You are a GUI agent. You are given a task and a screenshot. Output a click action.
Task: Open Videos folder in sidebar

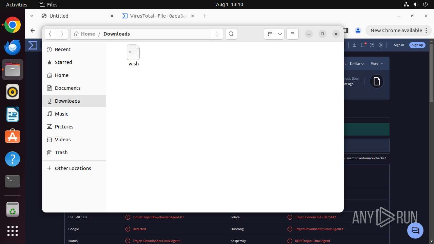(x=74, y=140)
